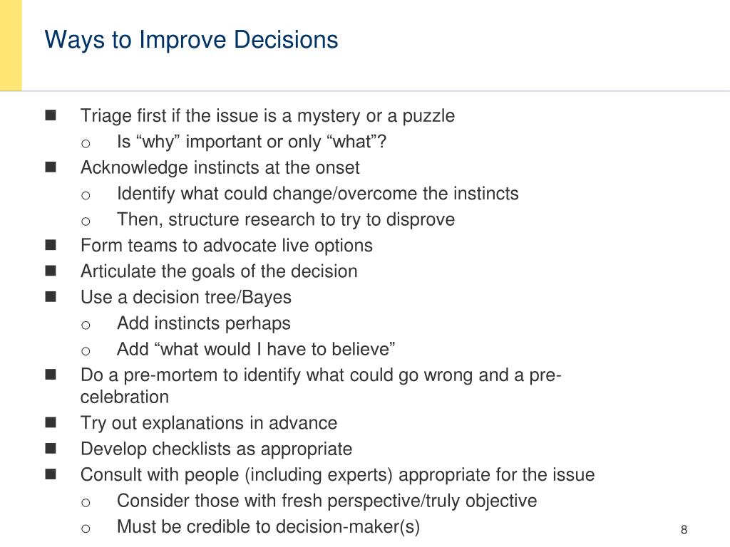Click the square bullet beside 'Develop checklists'
730x547 pixels.
pos(51,449)
